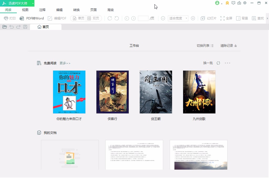Click the membership medal icon
This screenshot has width=269, height=178.
227,3
